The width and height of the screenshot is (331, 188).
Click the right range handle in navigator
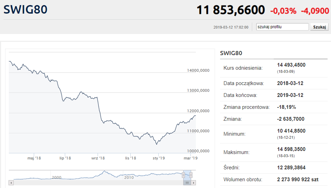[x=191, y=175]
